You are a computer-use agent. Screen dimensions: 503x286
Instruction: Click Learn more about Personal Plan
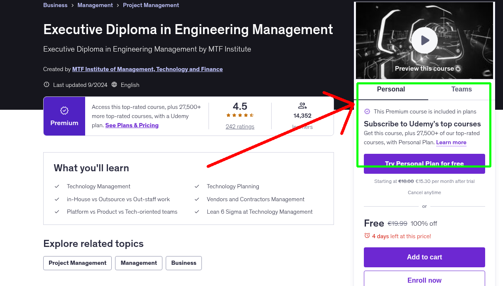(x=451, y=143)
